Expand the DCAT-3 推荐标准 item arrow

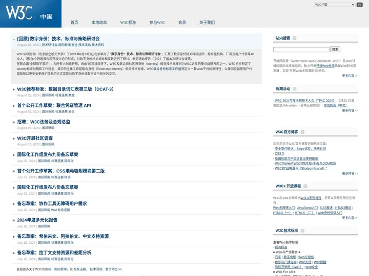[14, 89]
